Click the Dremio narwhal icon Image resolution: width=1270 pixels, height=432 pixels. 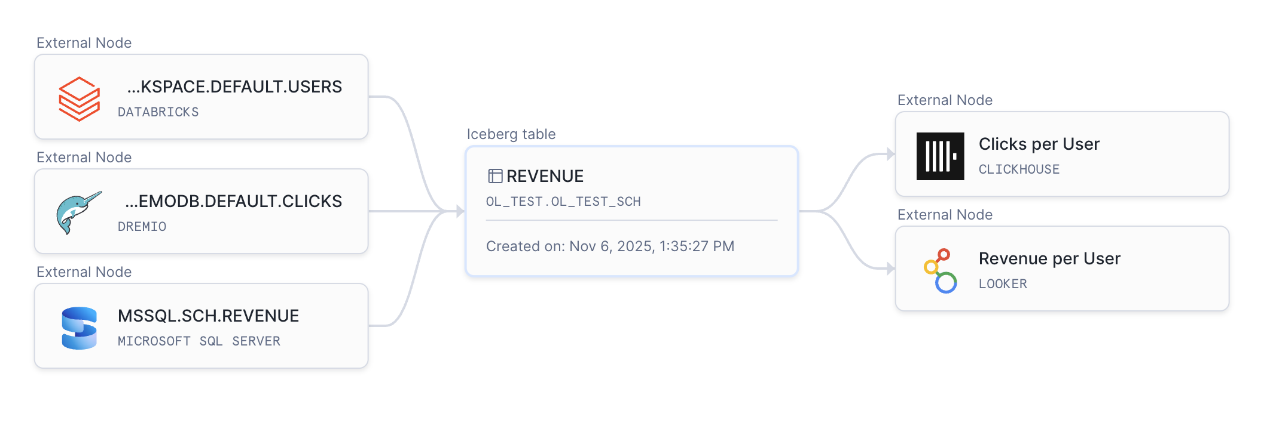coord(78,212)
